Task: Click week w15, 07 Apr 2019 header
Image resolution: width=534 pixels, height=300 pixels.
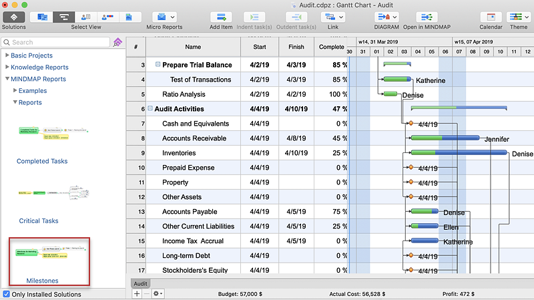Action: tap(493, 41)
